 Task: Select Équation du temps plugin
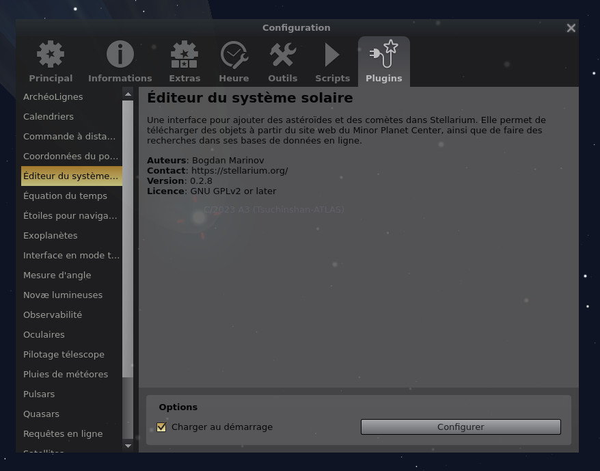pyautogui.click(x=72, y=196)
